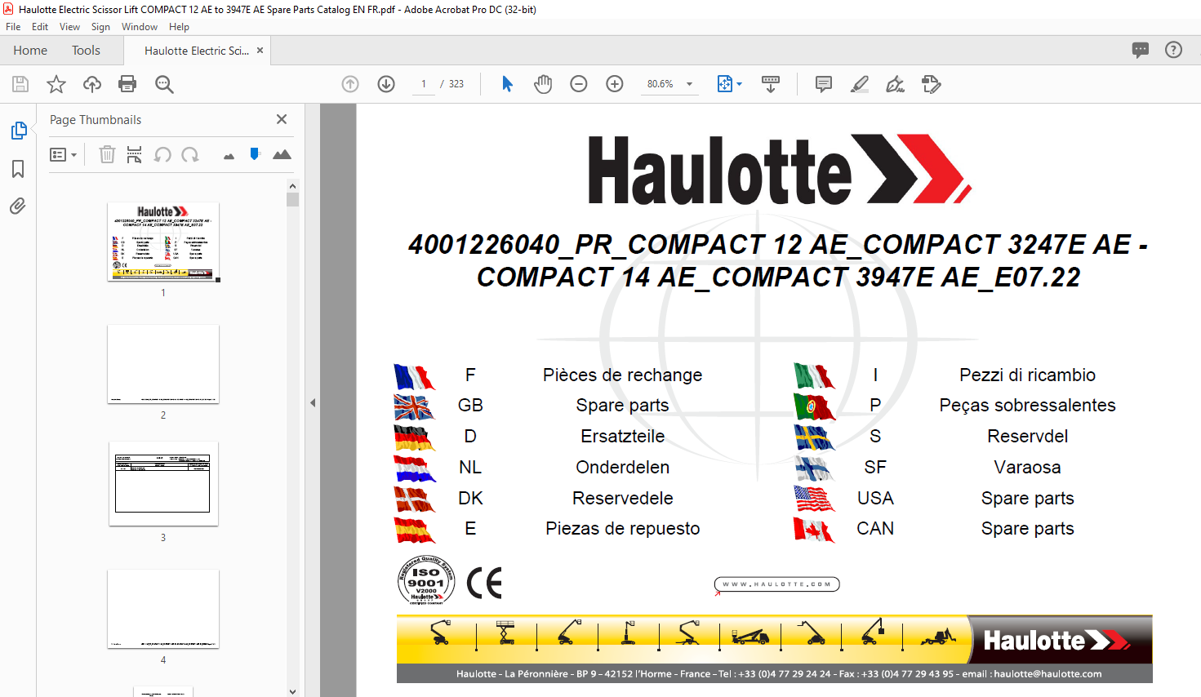Screen dimensions: 1201x697
Task: Select page 4 thumbnail
Action: click(163, 609)
